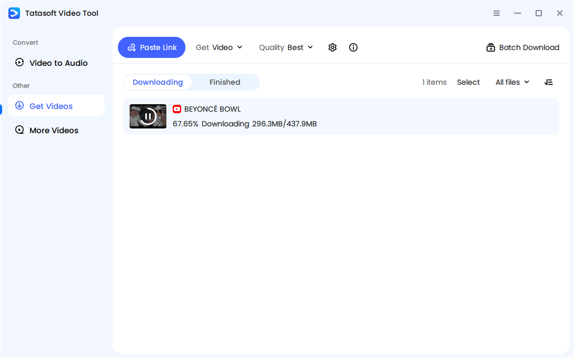Open the All files filter dropdown
Screen dimensions: 574x358
[511, 82]
